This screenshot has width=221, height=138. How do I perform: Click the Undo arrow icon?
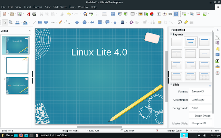point(69,14)
